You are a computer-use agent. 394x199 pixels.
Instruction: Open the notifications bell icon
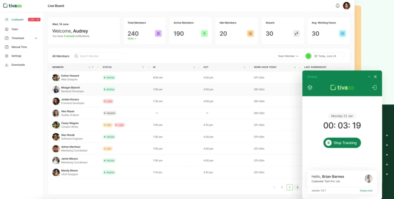point(337,6)
